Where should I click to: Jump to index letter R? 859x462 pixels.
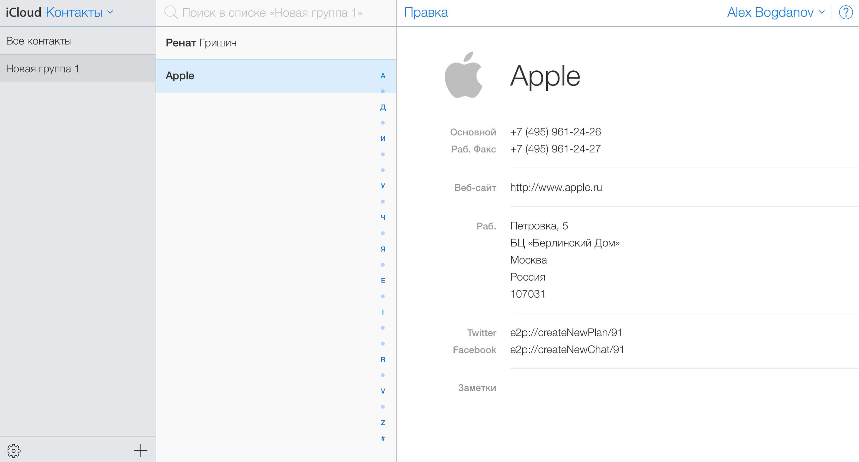point(383,359)
